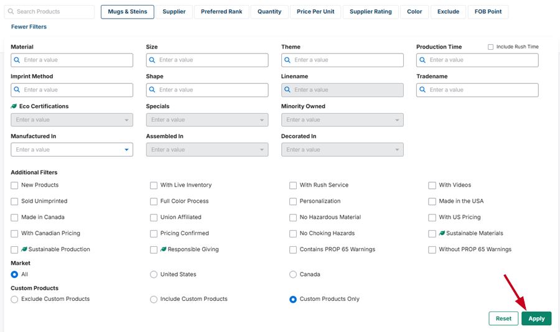
Task: Click the search magnifier icon in Search Products
Action: click(11, 12)
